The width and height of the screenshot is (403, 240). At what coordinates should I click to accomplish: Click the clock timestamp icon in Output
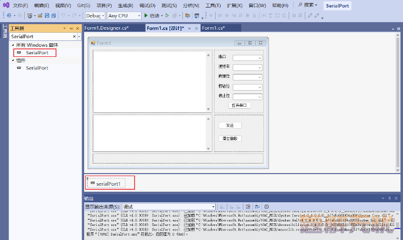coord(266,207)
